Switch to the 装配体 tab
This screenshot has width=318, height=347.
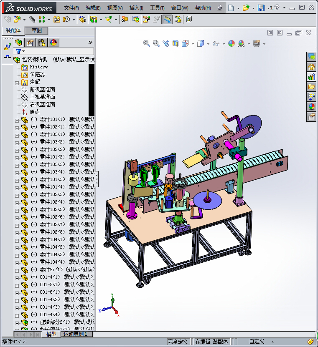13,30
